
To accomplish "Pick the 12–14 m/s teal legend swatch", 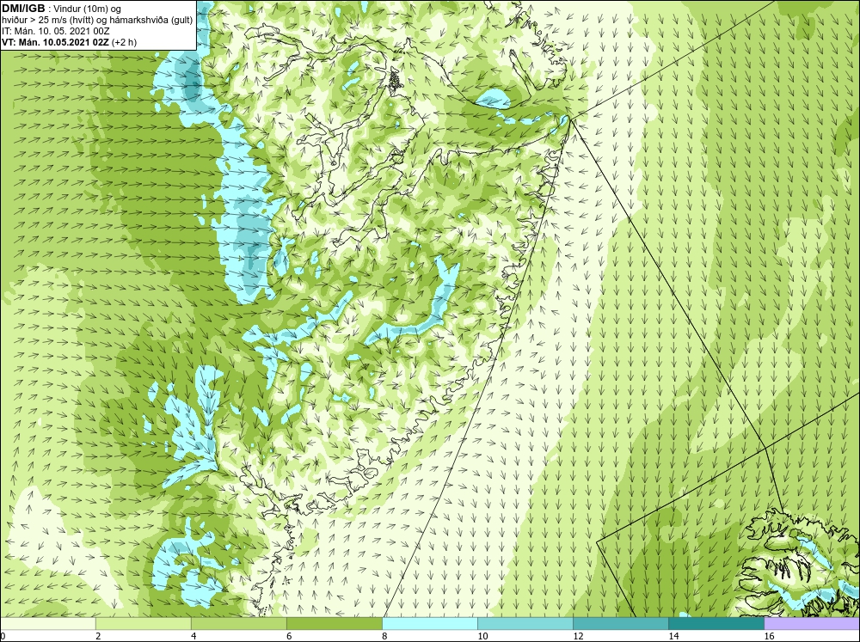I will pos(621,623).
